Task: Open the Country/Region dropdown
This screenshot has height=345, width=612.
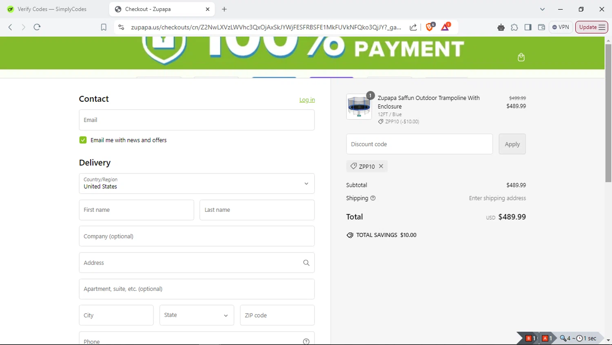Action: pyautogui.click(x=197, y=184)
